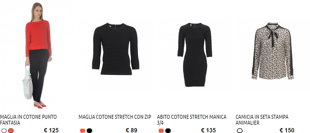310x133 pixels.
Task: View the black 3/4 sleeve dress image
Action: pyautogui.click(x=195, y=55)
